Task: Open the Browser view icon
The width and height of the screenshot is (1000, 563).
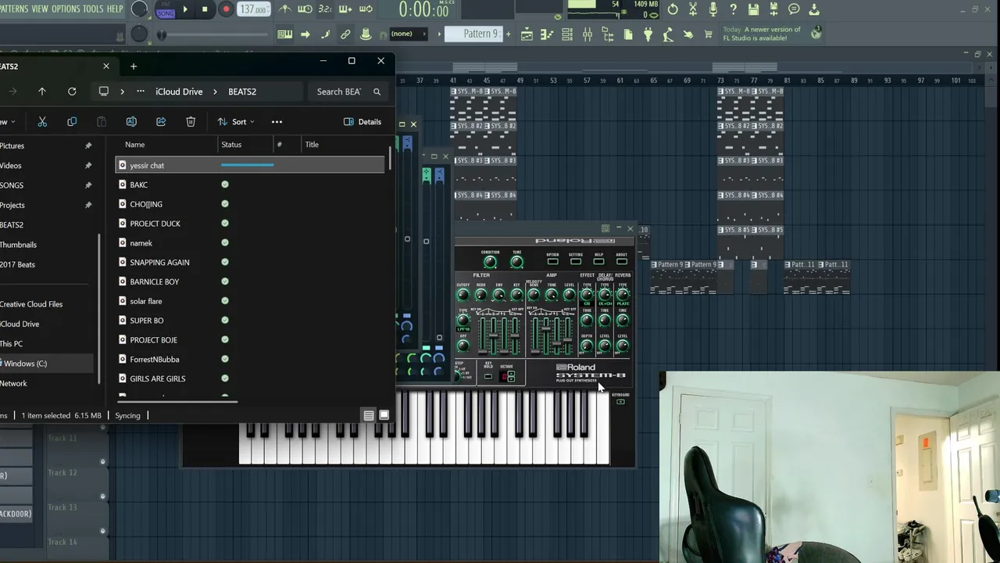Action: tap(608, 34)
